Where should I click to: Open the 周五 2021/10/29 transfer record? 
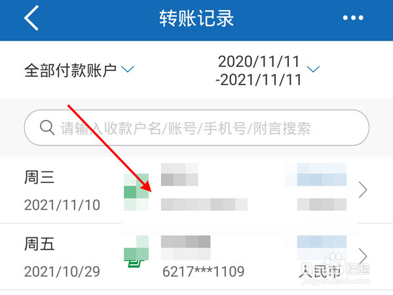click(196, 256)
